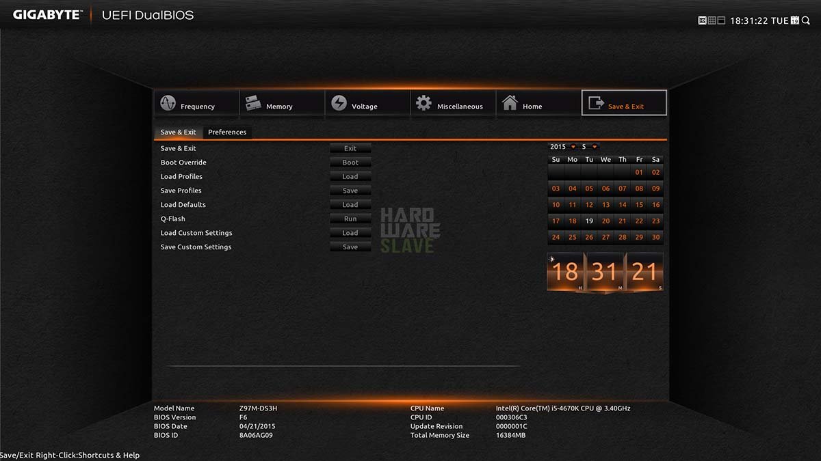Click the Boot button for Boot Override
The width and height of the screenshot is (821, 461).
[x=350, y=163]
